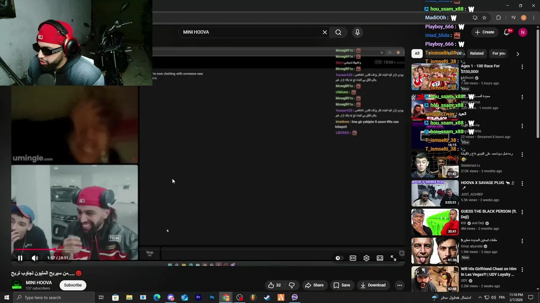Open Chrome profile H avatar
Screen dimensions: 540x303
pos(524,18)
